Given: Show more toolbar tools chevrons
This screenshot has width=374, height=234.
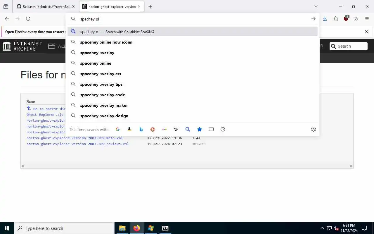Looking at the screenshot, I should pos(356,19).
